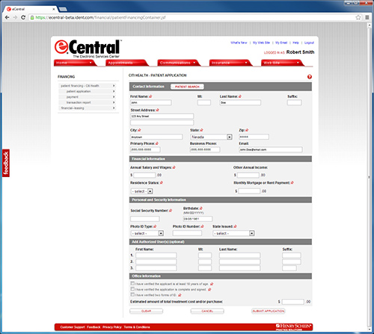Expand patient financing - Citi Health item
374x334 pixels.
[88, 86]
